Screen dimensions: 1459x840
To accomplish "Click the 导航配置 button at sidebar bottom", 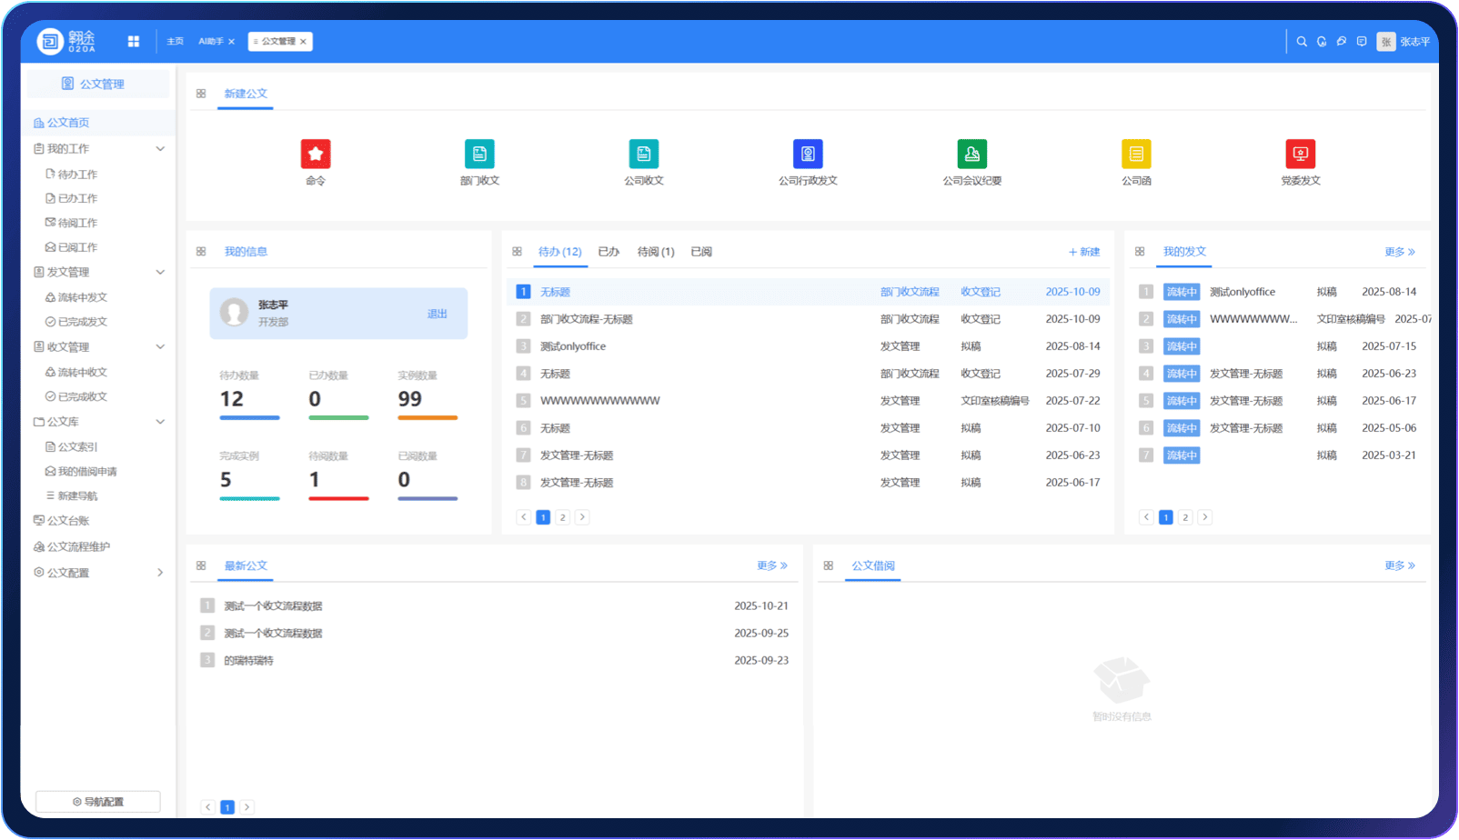I will tap(98, 802).
